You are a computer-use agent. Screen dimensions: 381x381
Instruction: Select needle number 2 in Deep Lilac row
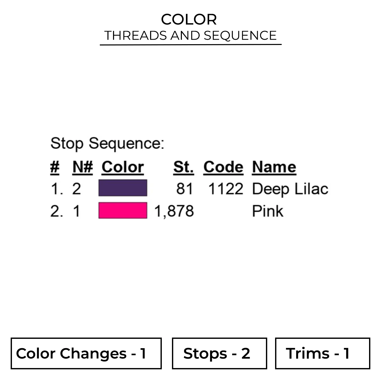(76, 189)
